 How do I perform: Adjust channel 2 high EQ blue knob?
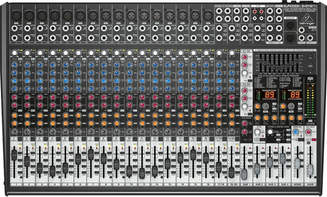[27, 65]
